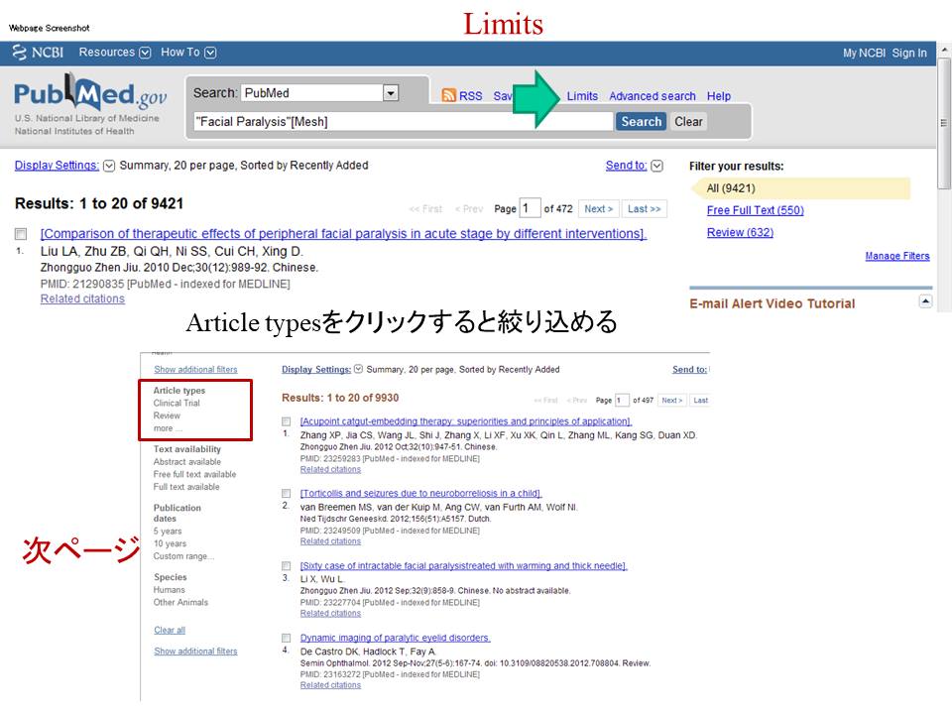This screenshot has height=714, width=952.
Task: Click the blue Search button
Action: coord(642,121)
